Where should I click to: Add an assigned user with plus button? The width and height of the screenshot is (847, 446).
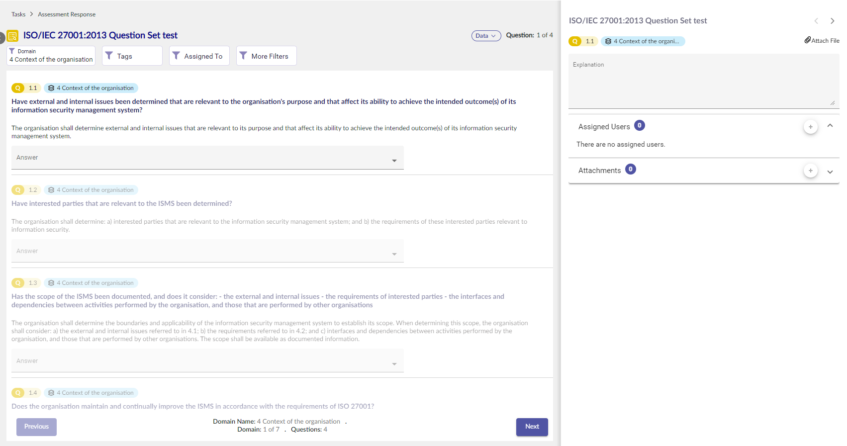tap(811, 127)
